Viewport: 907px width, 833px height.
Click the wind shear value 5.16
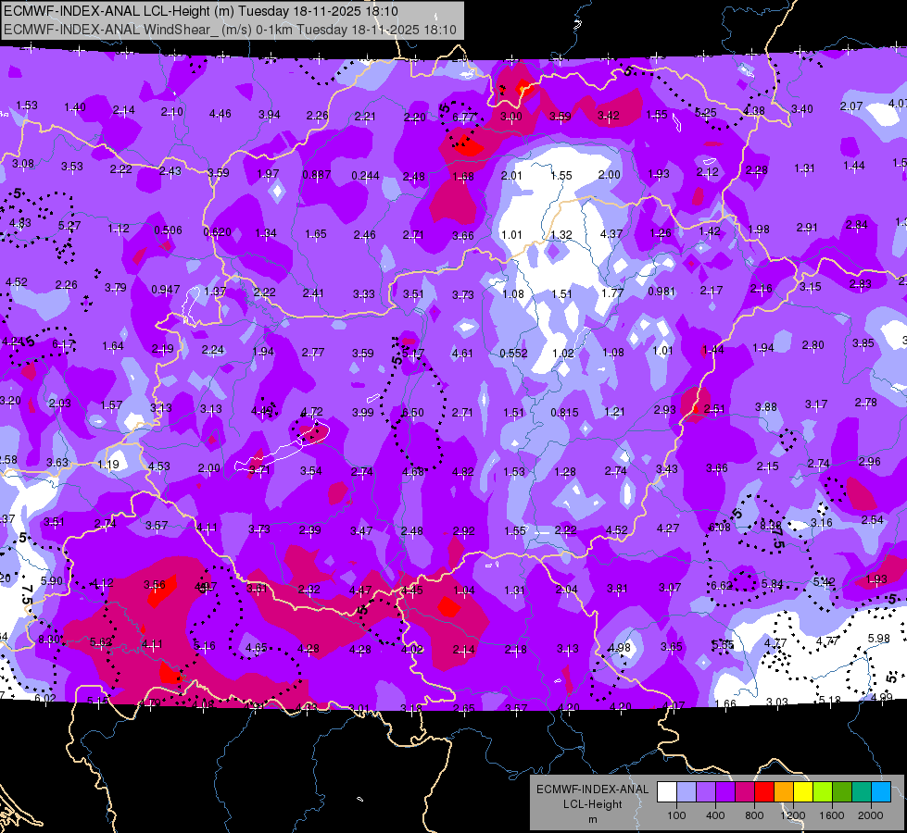coord(204,645)
